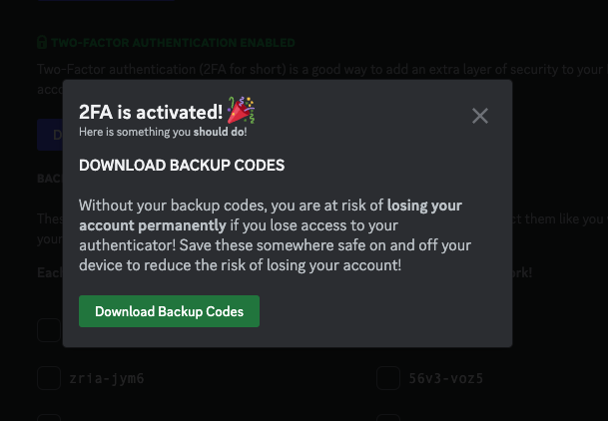Click the partially hidden checkbox below 56v3-voz5
The width and height of the screenshot is (608, 421).
click(388, 416)
